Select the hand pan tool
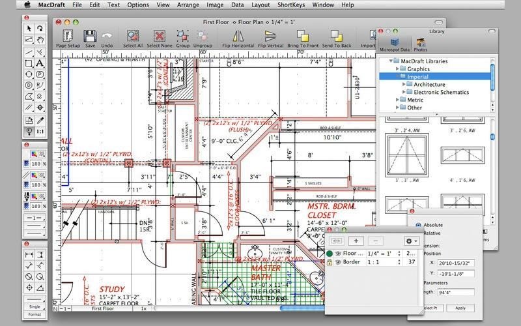521x326 pixels. pos(40,40)
